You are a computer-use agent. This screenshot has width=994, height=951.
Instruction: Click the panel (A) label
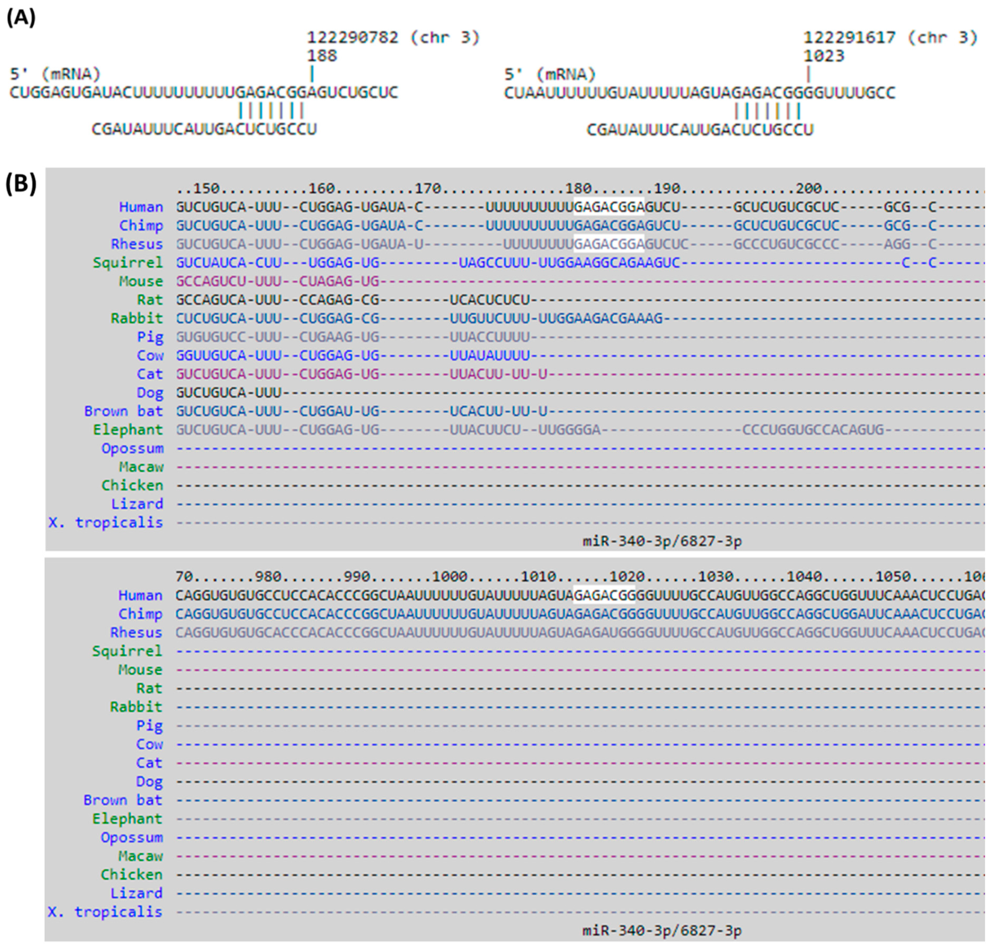coord(21,18)
